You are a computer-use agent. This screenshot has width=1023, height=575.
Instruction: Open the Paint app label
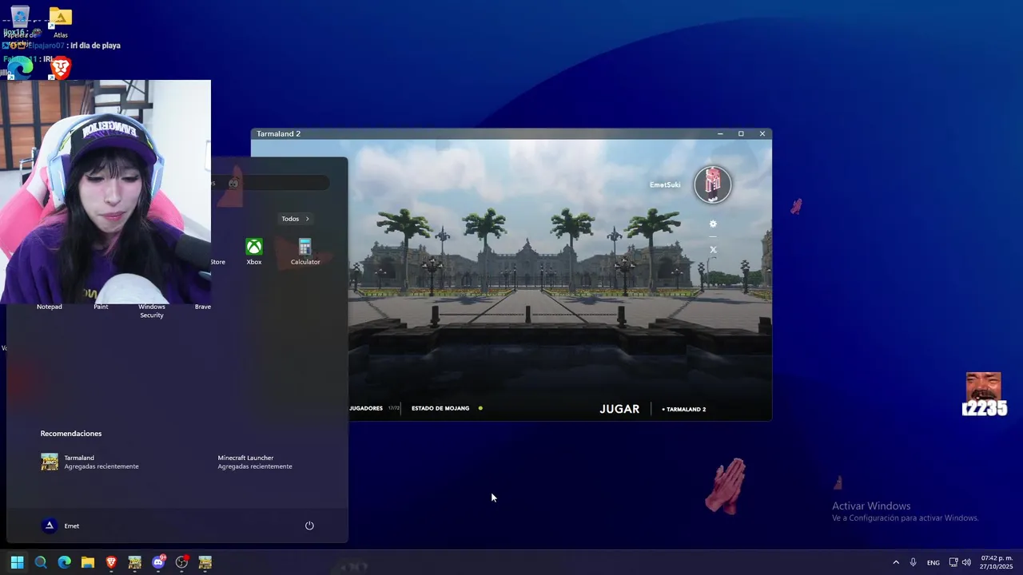point(101,307)
